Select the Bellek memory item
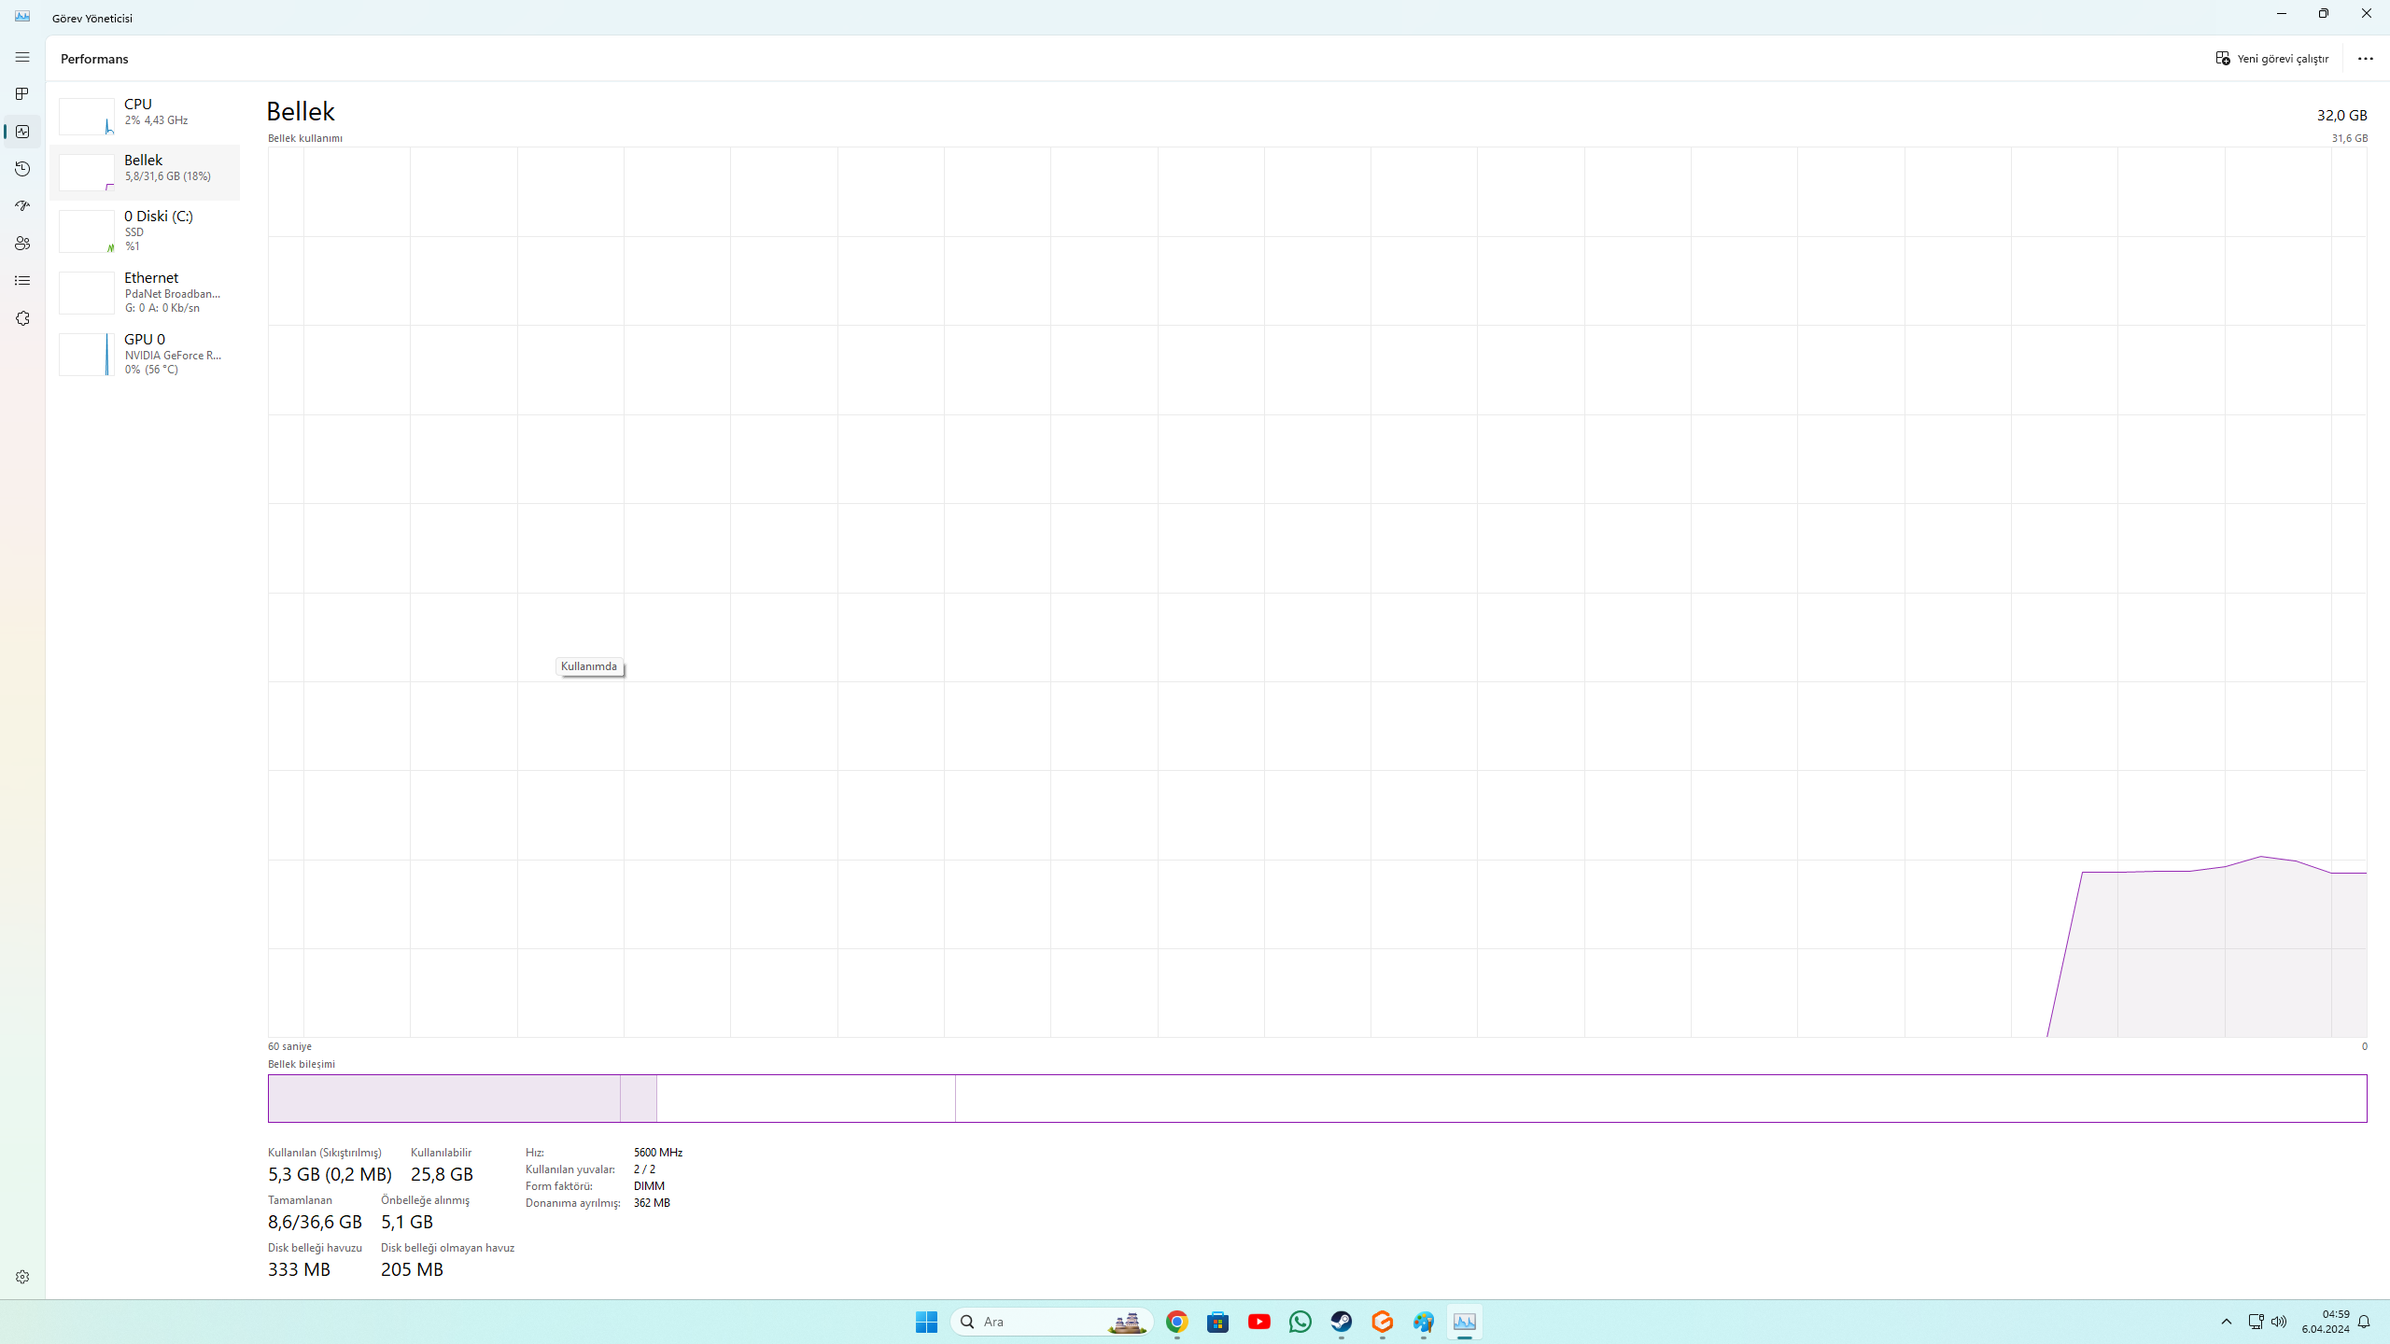The height and width of the screenshot is (1344, 2390). (145, 172)
